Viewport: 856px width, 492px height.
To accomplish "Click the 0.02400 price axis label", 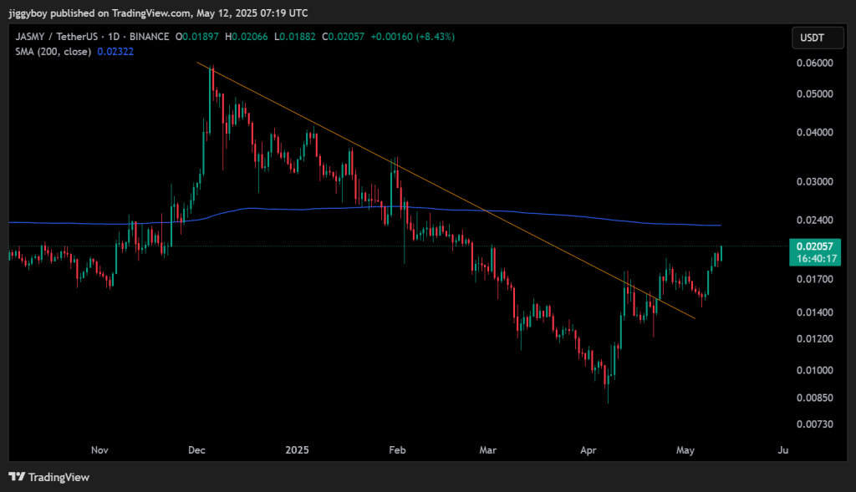I will click(x=814, y=220).
